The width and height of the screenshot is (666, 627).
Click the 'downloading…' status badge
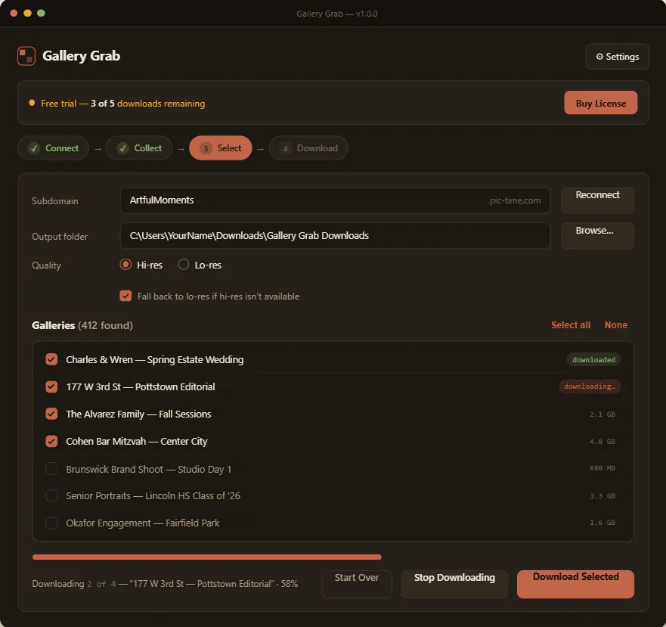[x=589, y=386]
